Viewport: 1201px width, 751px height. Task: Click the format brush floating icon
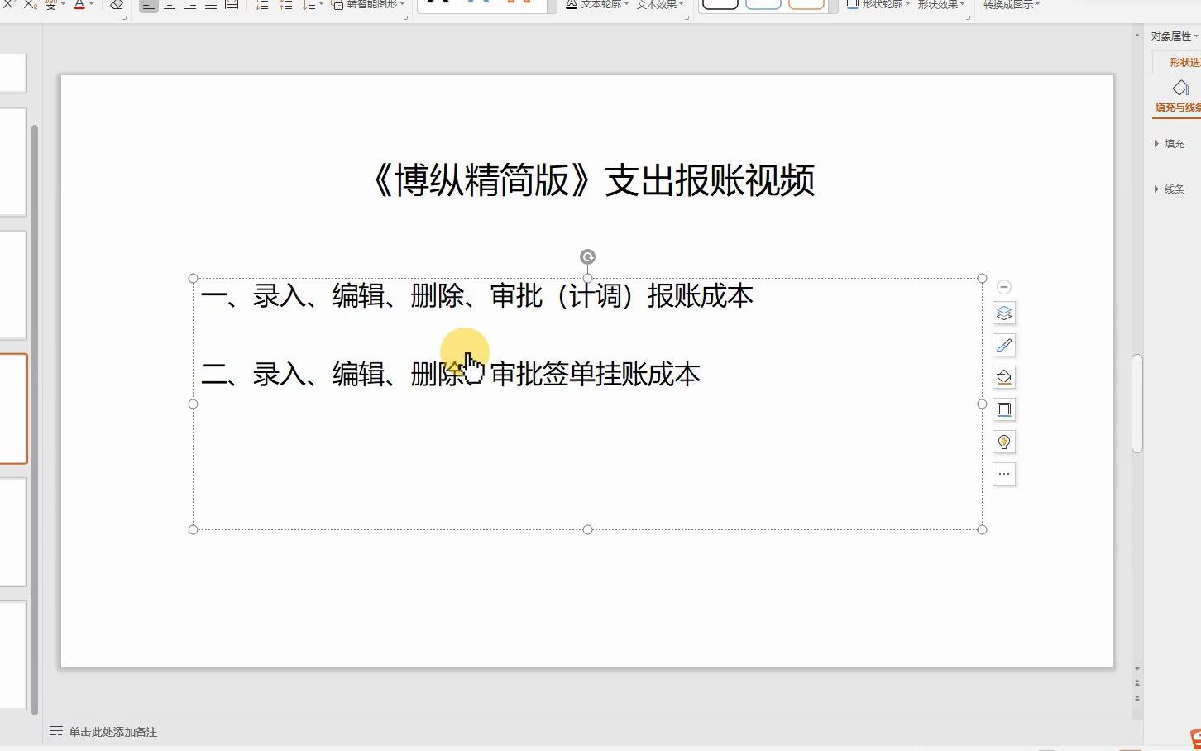(1004, 346)
